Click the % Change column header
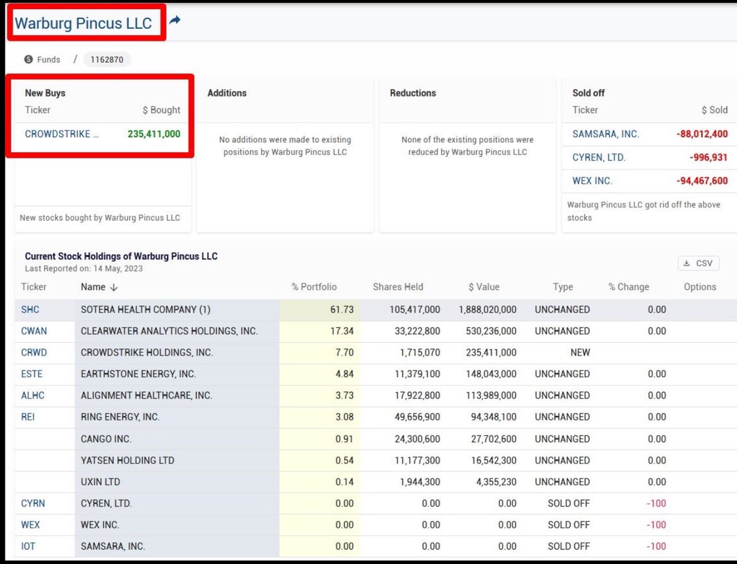The width and height of the screenshot is (737, 564). pos(628,287)
